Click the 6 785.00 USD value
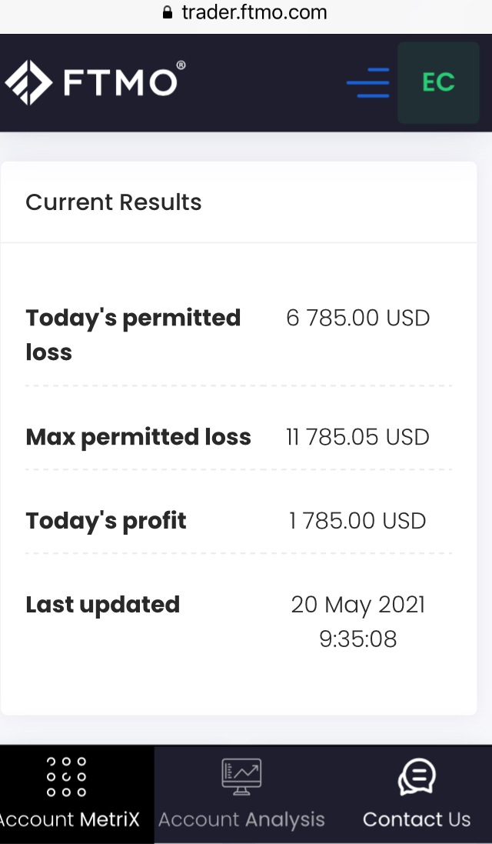The width and height of the screenshot is (492, 844). (358, 318)
